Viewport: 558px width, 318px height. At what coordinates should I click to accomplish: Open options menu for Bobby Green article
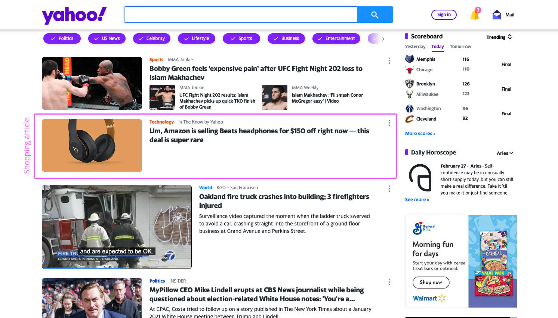(389, 60)
